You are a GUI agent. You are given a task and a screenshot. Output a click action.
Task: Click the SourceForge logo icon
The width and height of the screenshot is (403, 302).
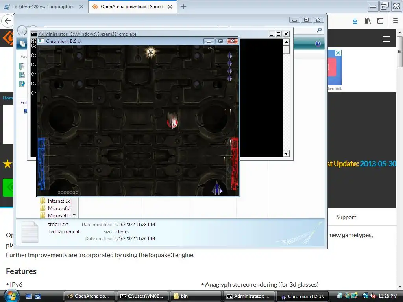click(8, 38)
